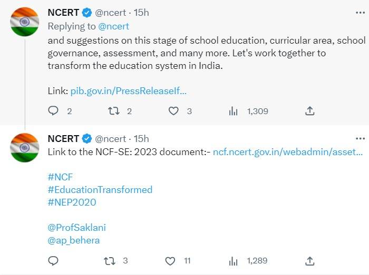This screenshot has height=275, width=369.
Task: Click NCERT profile picture on first tweet
Action: click(x=25, y=22)
